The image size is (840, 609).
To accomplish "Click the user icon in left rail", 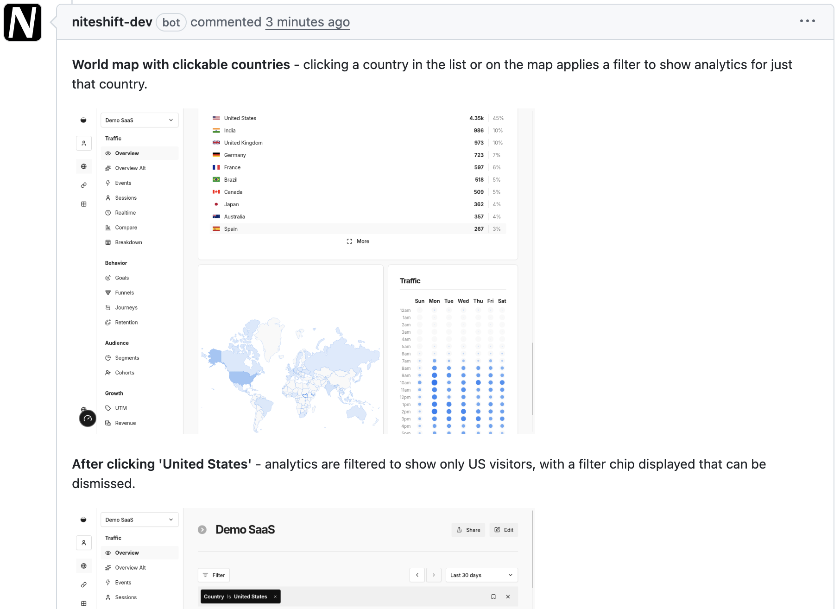I will point(84,143).
